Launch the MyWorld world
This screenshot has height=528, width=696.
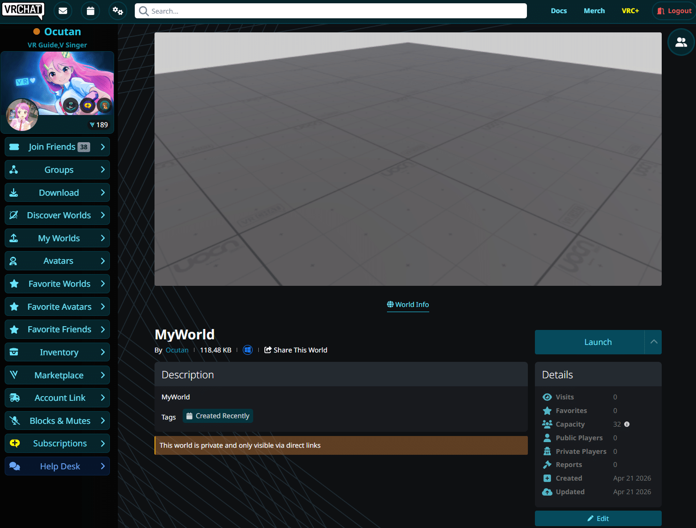589,342
